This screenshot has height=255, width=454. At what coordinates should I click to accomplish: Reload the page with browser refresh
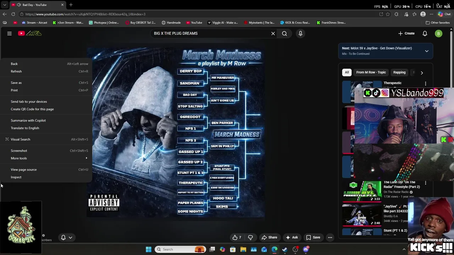tap(13, 14)
